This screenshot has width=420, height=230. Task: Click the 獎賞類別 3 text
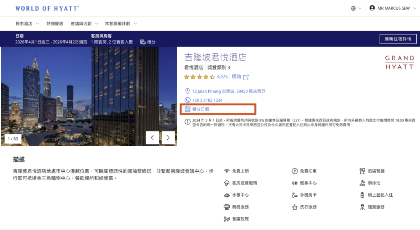click(219, 67)
